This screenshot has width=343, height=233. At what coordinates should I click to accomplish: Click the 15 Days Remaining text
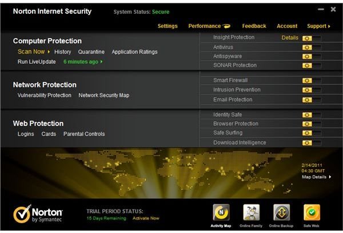point(106,218)
